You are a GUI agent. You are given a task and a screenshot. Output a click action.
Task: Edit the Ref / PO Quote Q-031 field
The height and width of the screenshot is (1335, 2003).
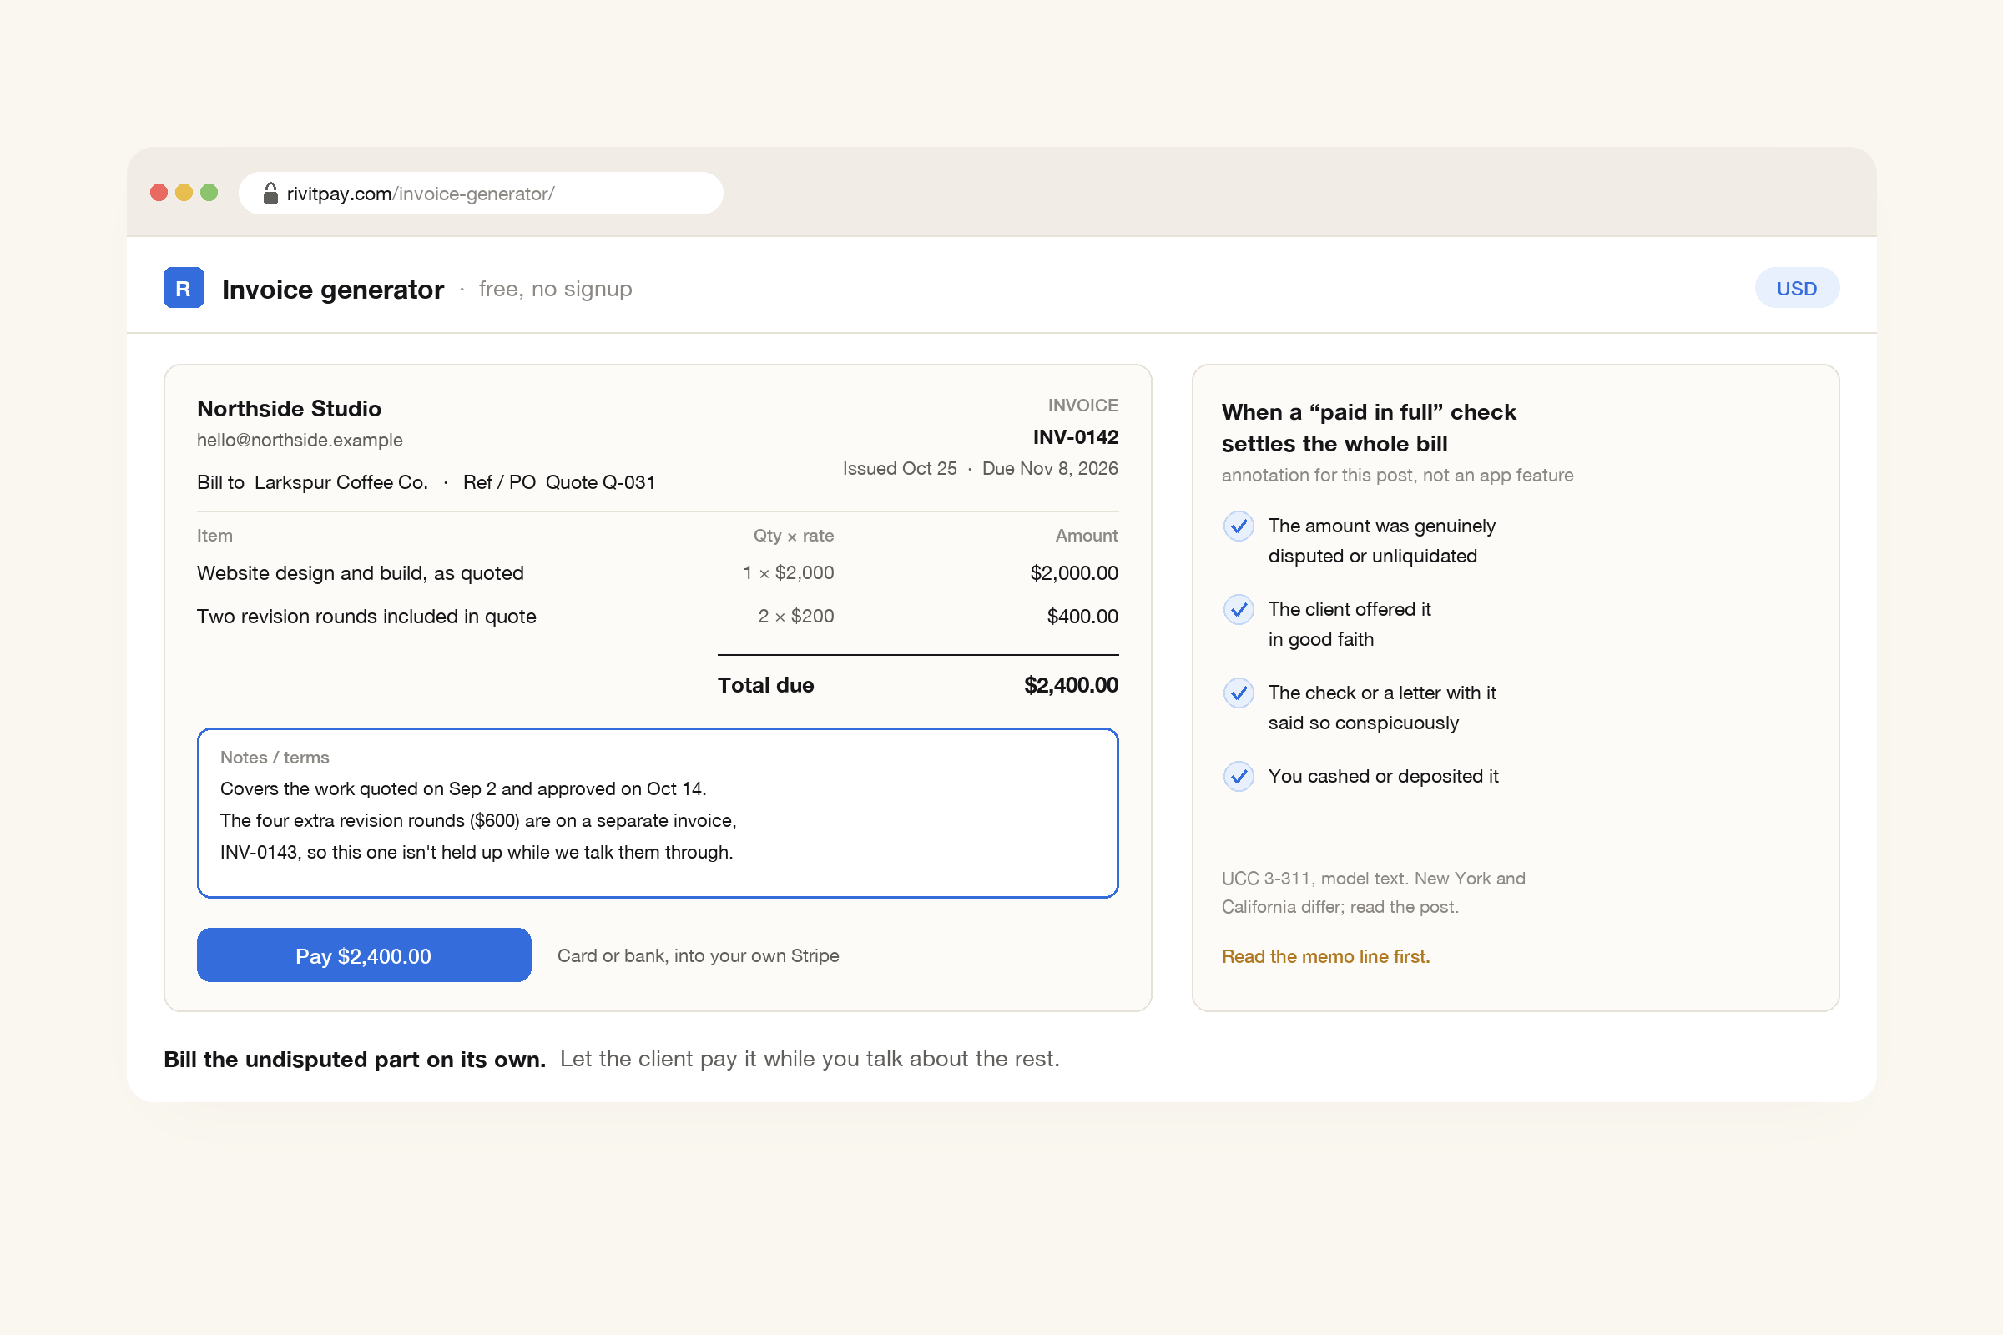[558, 482]
